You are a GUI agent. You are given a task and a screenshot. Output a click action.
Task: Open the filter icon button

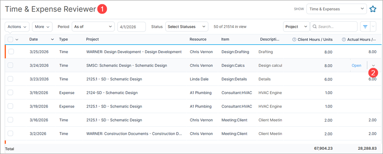tap(365, 27)
